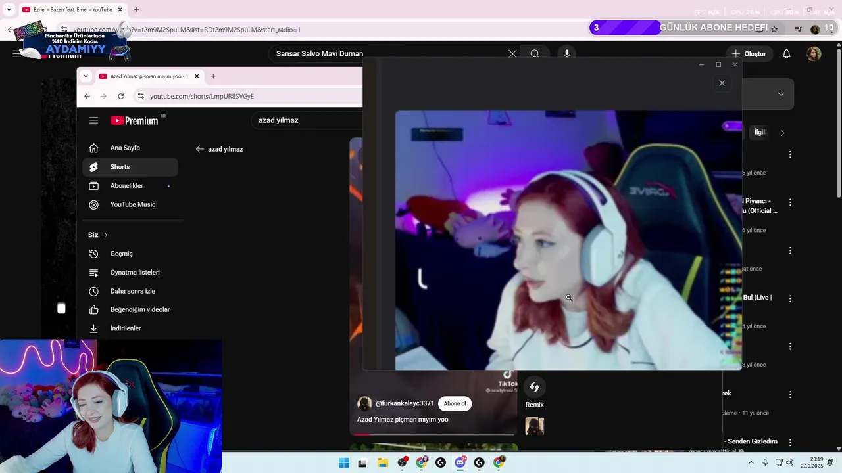Open Shorts in the sidebar
Viewport: 842px width, 473px height.
click(x=130, y=167)
